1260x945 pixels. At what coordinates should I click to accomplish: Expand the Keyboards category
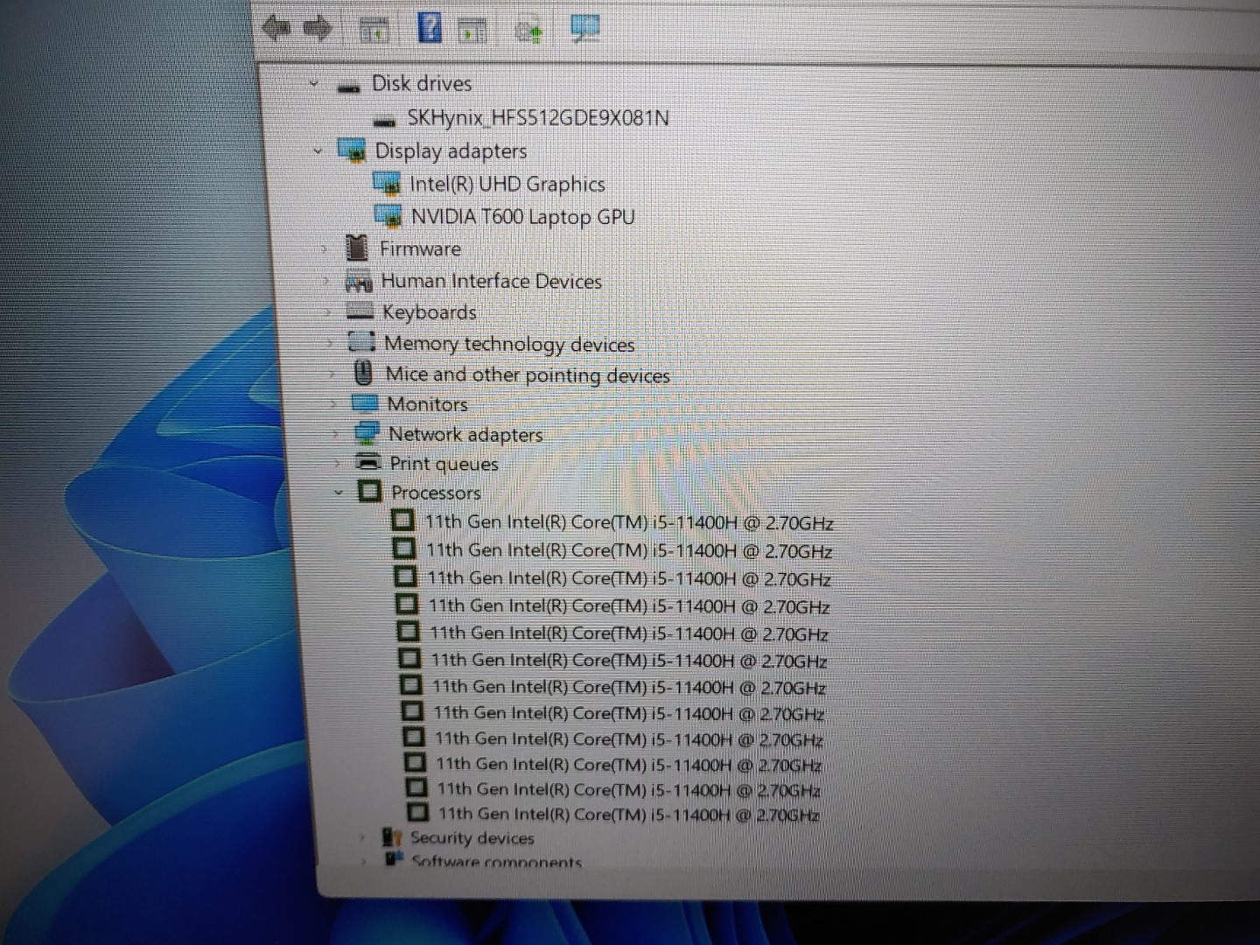click(328, 311)
